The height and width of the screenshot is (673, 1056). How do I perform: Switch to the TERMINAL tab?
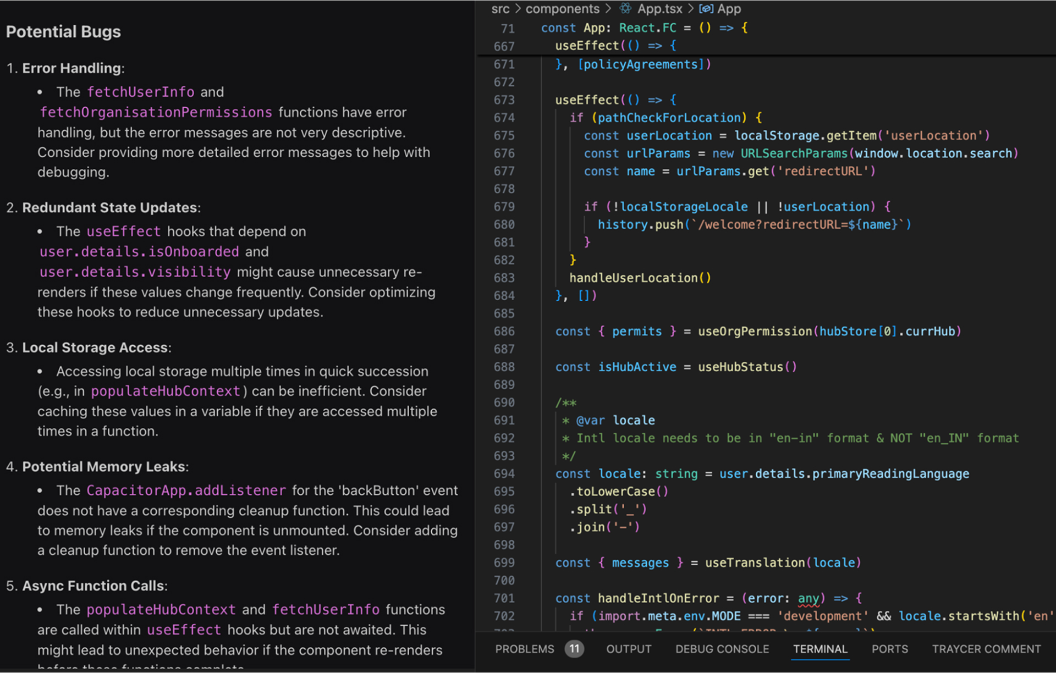pyautogui.click(x=820, y=649)
